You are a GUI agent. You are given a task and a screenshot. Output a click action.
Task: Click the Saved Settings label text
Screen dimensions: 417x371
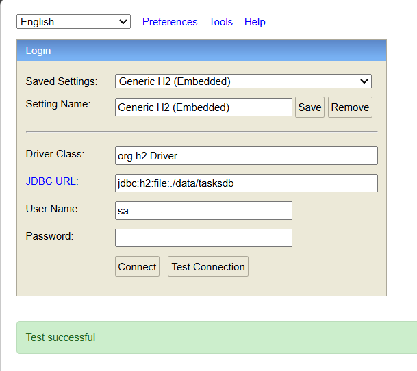(62, 81)
